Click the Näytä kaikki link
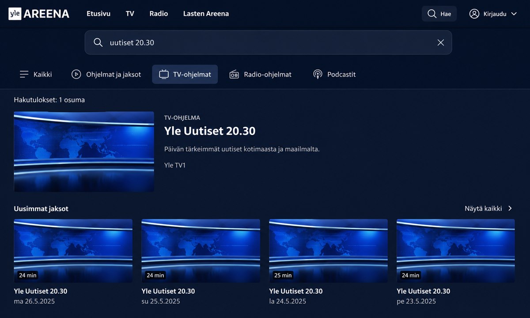The width and height of the screenshot is (530, 318). point(483,208)
